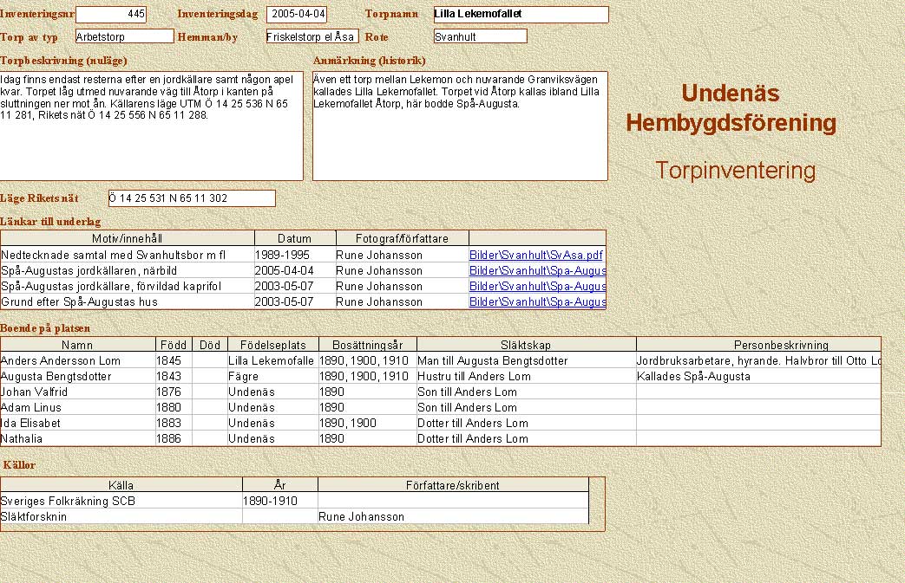Click the Släktskap column header
This screenshot has width=905, height=583.
(x=525, y=345)
